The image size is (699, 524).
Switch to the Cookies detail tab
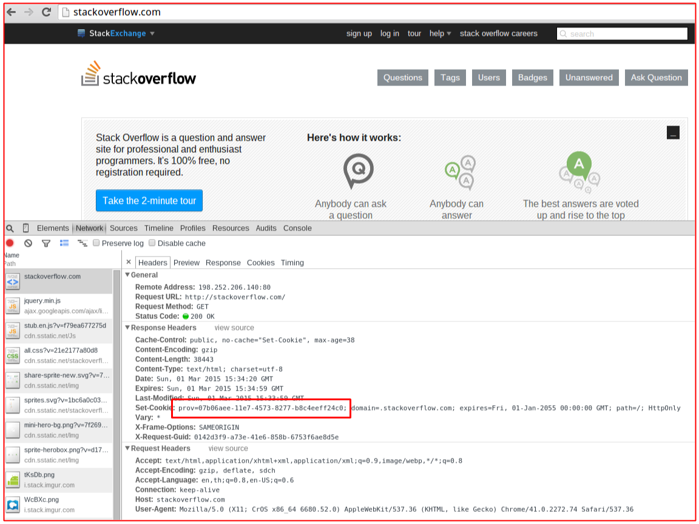261,263
